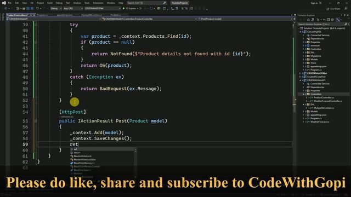Open the File menu

10,3
